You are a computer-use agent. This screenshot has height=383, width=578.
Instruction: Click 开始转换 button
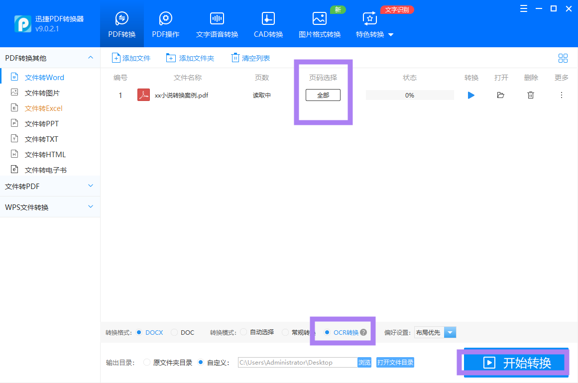[516, 363]
